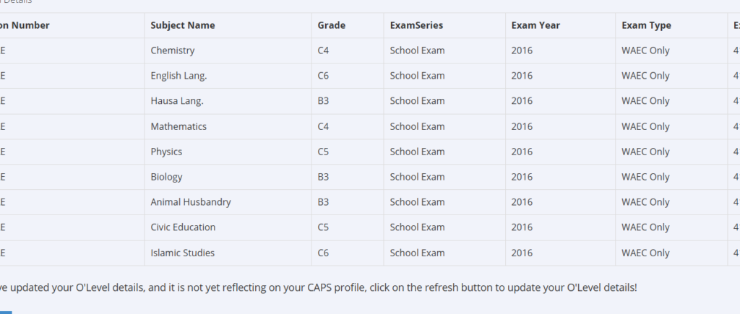
Task: Click WAEC Only in the Mathematics row
Action: pos(645,126)
